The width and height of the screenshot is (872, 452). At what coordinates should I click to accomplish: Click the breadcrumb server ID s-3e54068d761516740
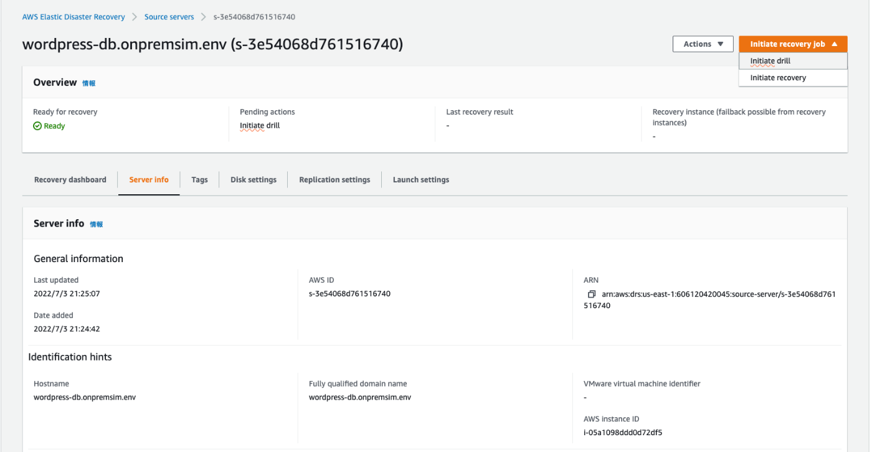[254, 17]
